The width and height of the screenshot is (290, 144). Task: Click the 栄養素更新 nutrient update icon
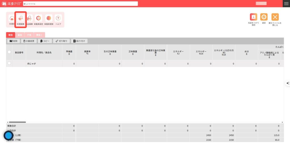click(x=49, y=19)
